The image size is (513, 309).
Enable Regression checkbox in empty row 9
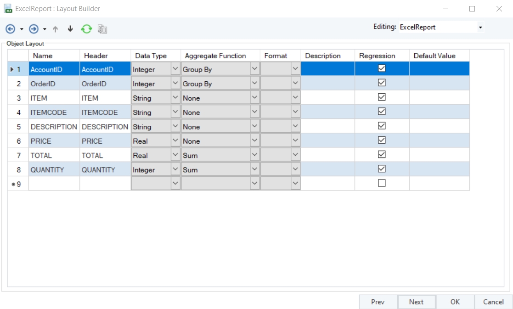click(x=381, y=183)
